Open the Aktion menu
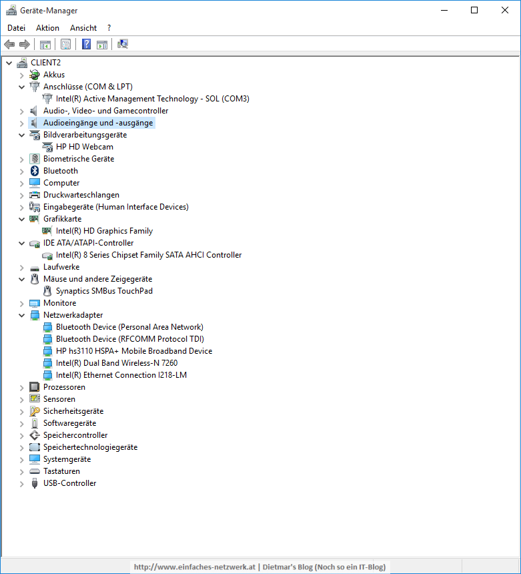 (47, 28)
